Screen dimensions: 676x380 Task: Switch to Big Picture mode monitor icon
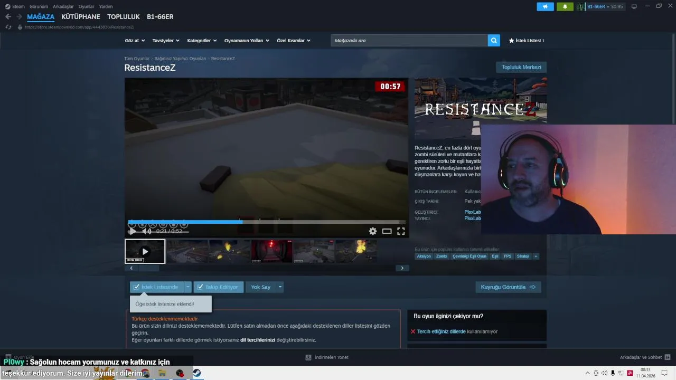tap(634, 6)
